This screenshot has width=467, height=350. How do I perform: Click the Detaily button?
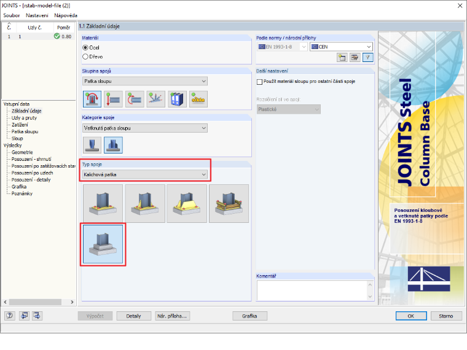pyautogui.click(x=133, y=316)
